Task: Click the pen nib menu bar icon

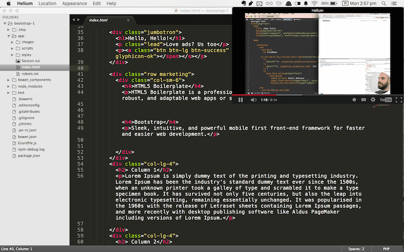Action: pyautogui.click(x=250, y=4)
